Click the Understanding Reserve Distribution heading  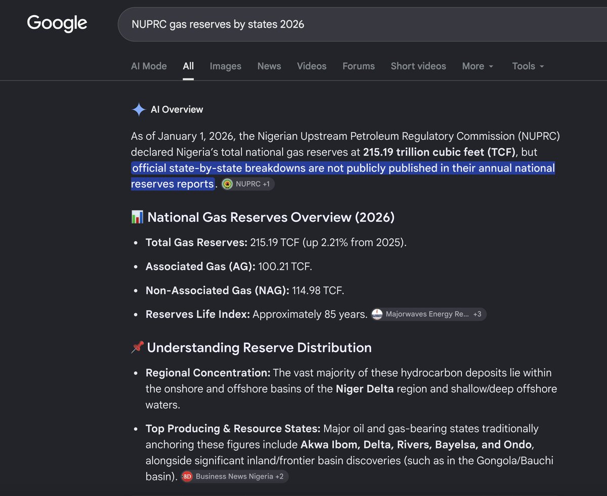click(x=259, y=348)
